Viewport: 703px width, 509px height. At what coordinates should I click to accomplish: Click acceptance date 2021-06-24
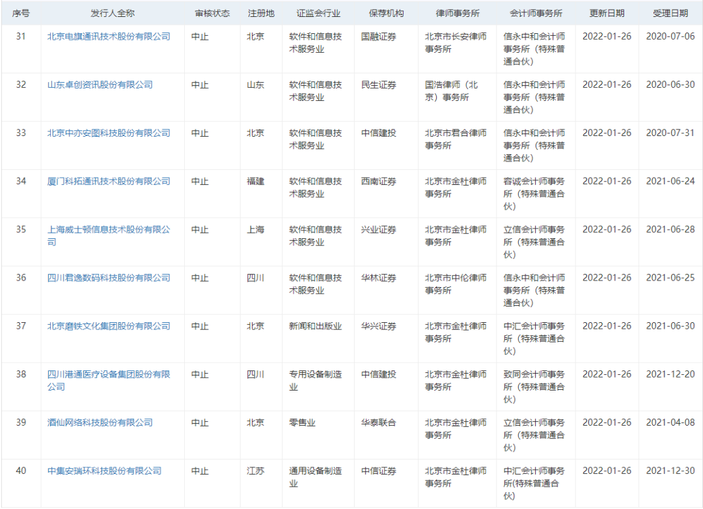click(x=670, y=181)
